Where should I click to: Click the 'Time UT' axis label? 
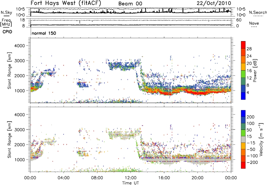tap(130, 183)
